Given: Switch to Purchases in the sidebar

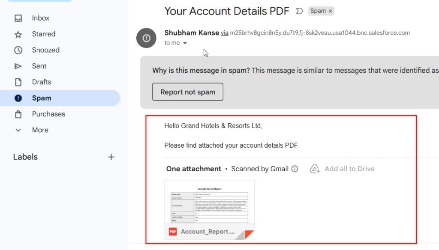Looking at the screenshot, I should tap(48, 114).
